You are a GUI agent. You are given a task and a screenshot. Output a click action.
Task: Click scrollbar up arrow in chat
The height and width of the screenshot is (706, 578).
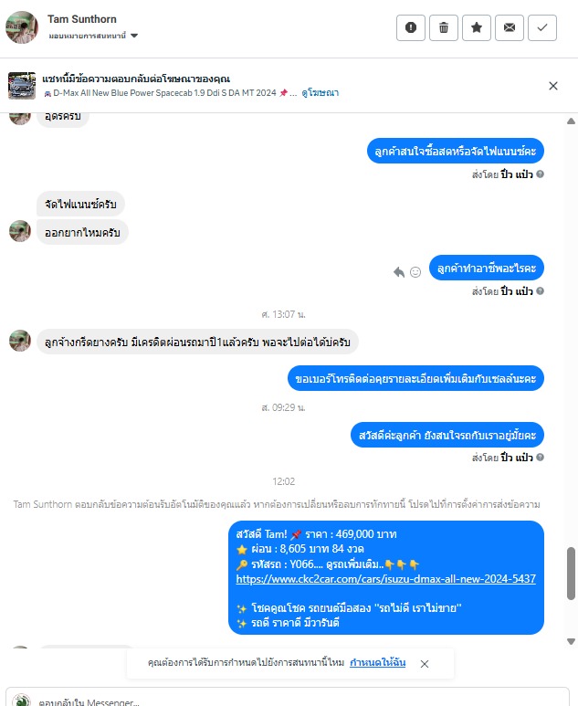point(572,121)
